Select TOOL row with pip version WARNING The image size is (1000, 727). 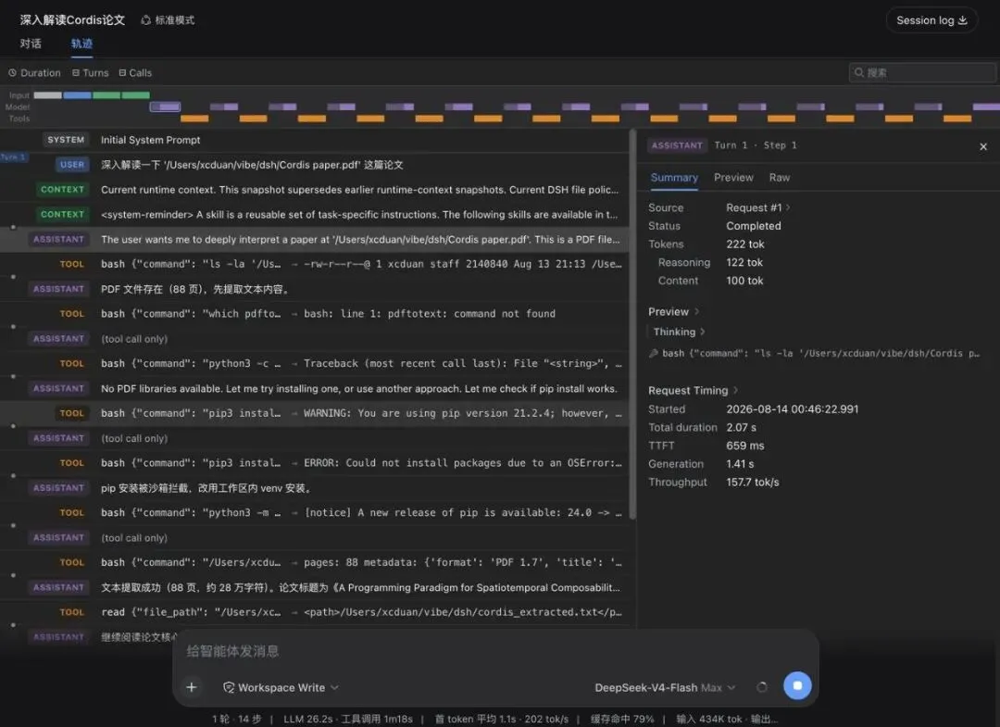(x=315, y=413)
